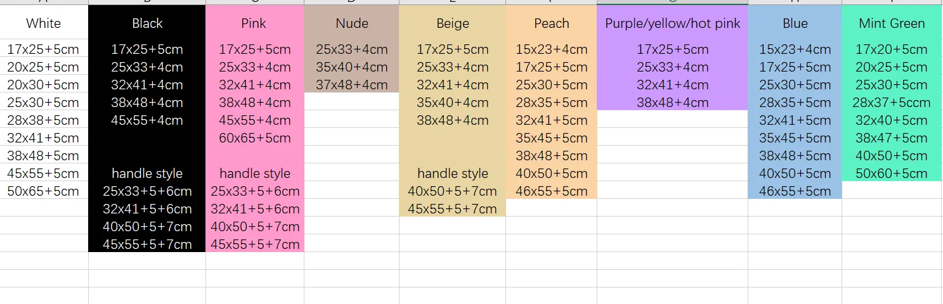Click the "Black" color header cell
943x304 pixels.
point(147,23)
